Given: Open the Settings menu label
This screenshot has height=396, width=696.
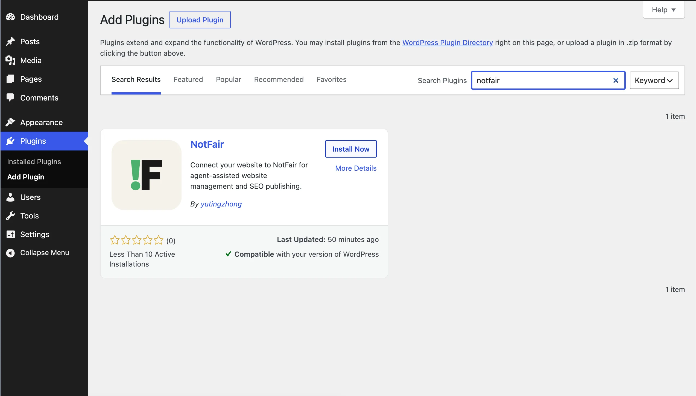Looking at the screenshot, I should 35,234.
